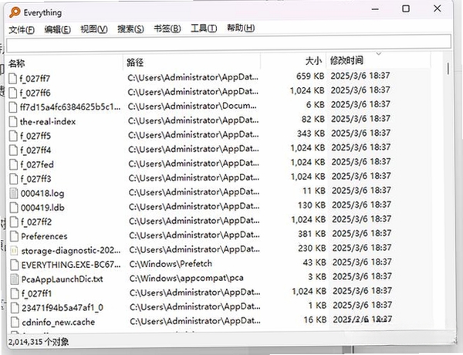This screenshot has height=355, width=463.
Task: Click file icon of f_027ff2
Action: [14, 221]
